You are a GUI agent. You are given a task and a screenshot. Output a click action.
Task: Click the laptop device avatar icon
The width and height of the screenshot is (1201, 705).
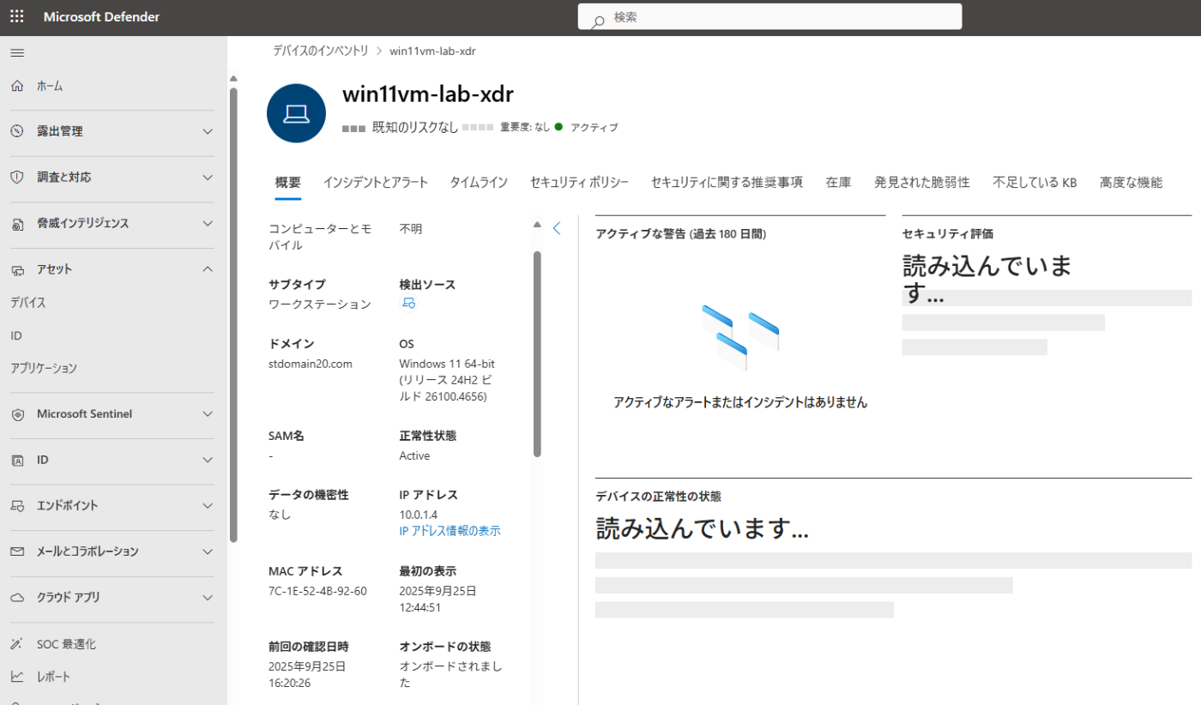pyautogui.click(x=297, y=113)
